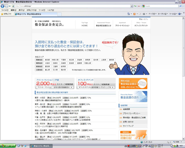Image resolution: width=185 pixels, height=148 pixels.
Task: Click the page scrollbar down arrow
Action: (183, 139)
